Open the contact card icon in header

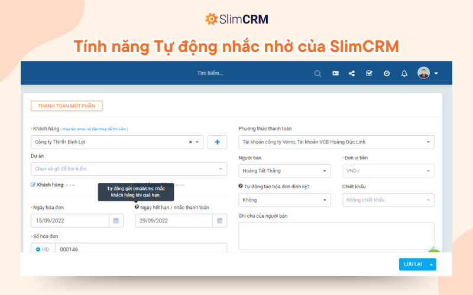click(x=335, y=73)
